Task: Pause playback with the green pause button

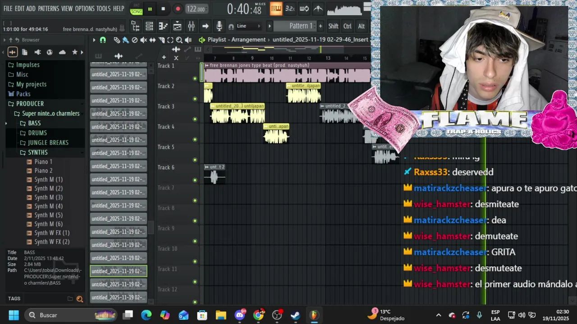Action: pos(150,9)
